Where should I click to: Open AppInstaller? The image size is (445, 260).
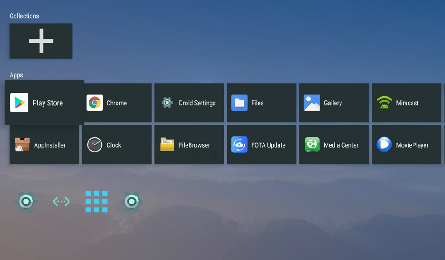coord(44,145)
